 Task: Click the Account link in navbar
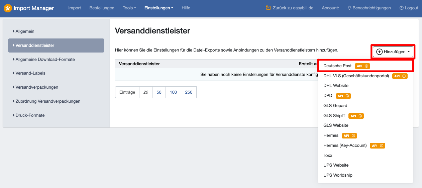point(330,8)
